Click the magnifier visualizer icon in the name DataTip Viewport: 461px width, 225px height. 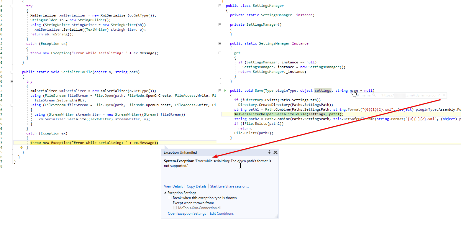374,95
